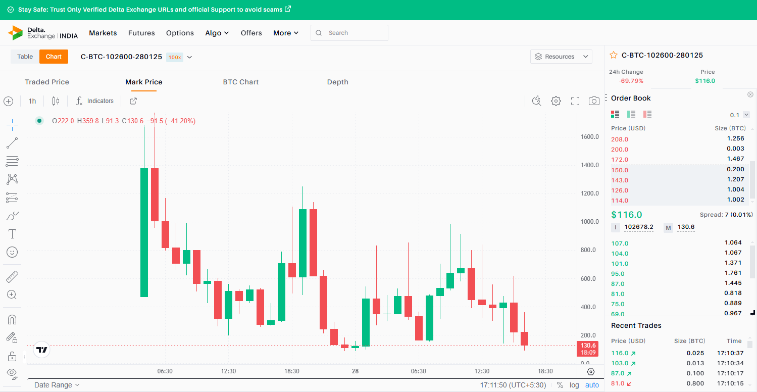This screenshot has height=392, width=757.
Task: Open chart in popup window icon
Action: (x=133, y=101)
